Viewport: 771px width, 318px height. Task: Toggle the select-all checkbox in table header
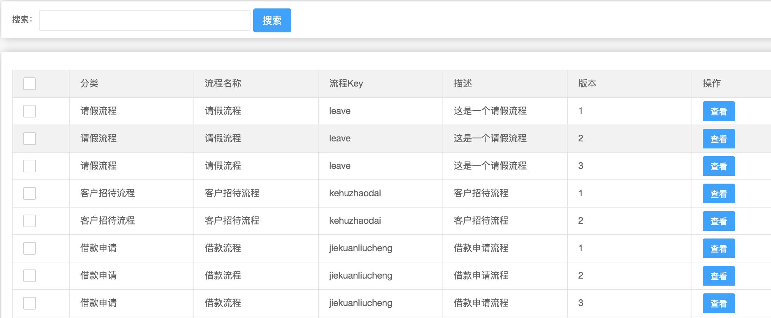(x=30, y=84)
